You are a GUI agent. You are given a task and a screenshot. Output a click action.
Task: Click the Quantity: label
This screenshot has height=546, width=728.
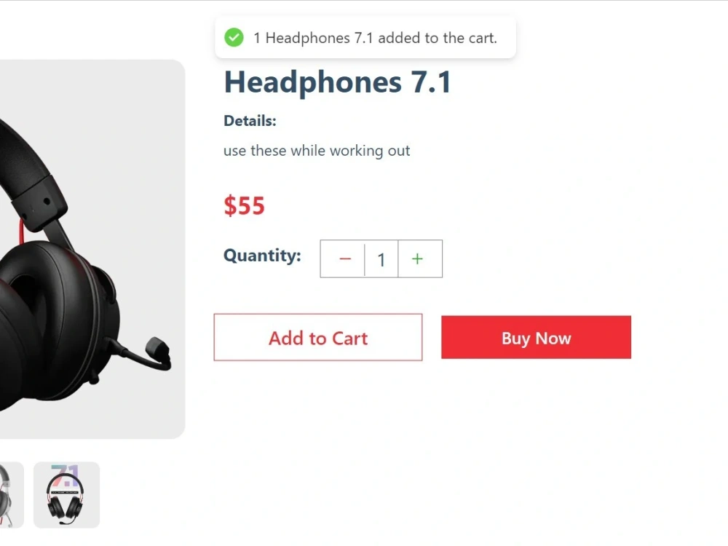[262, 256]
